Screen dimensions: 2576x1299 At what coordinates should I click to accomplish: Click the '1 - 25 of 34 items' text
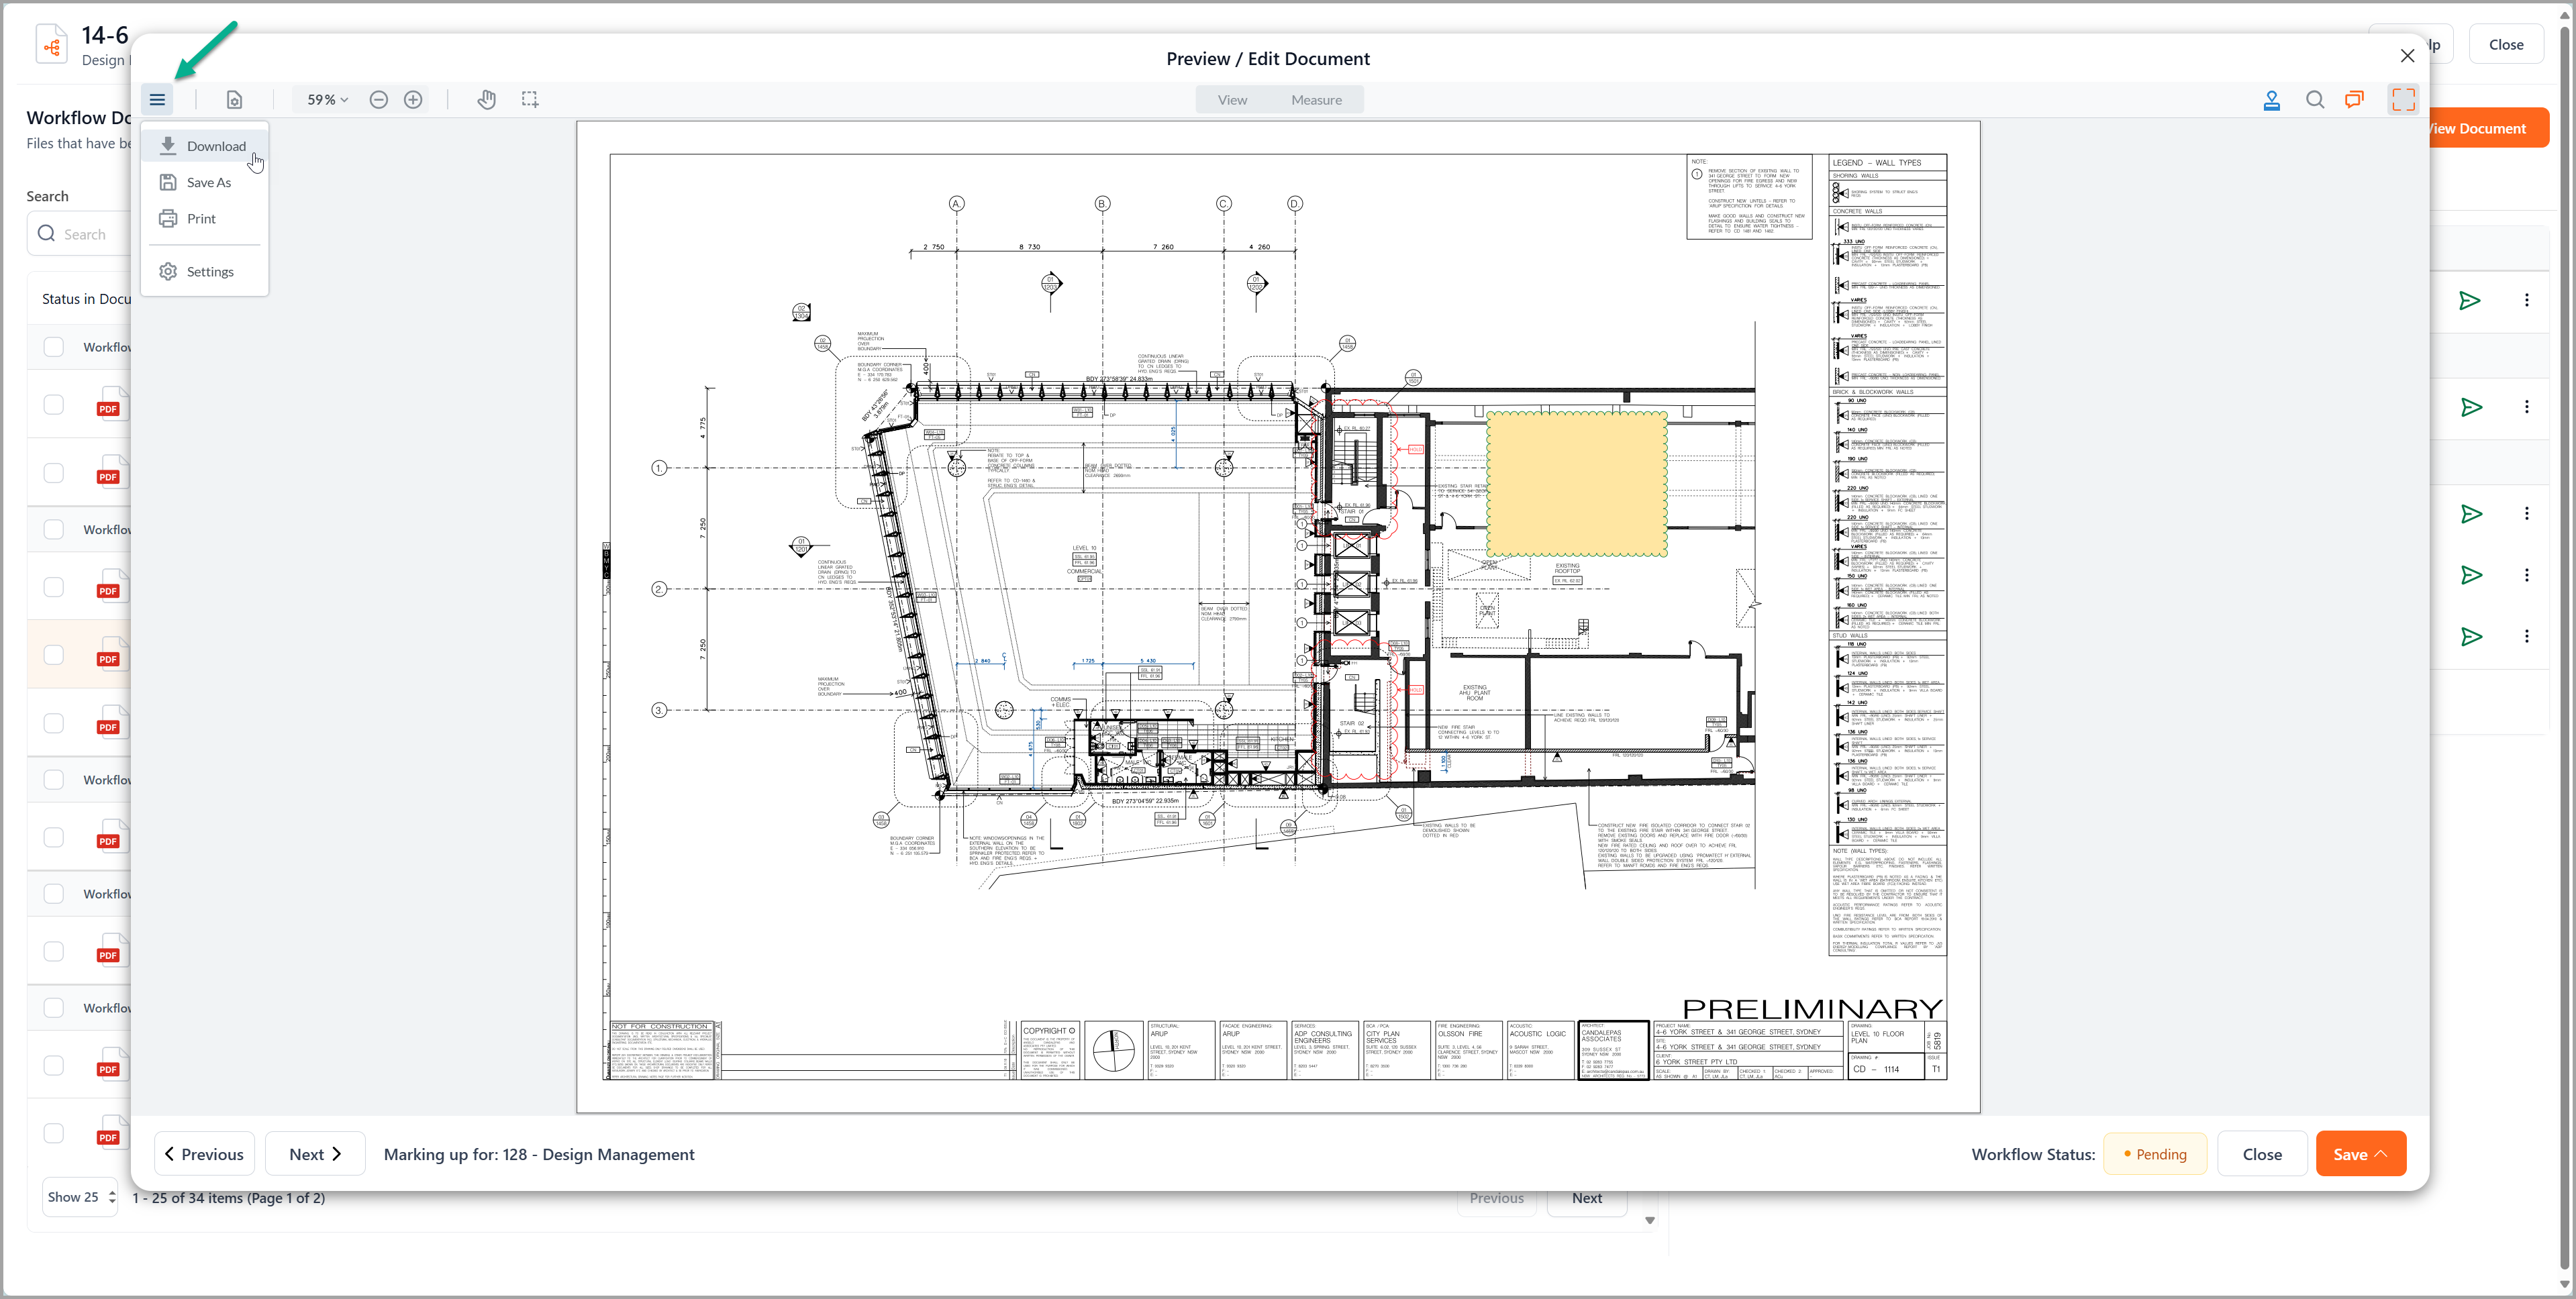[x=229, y=1198]
